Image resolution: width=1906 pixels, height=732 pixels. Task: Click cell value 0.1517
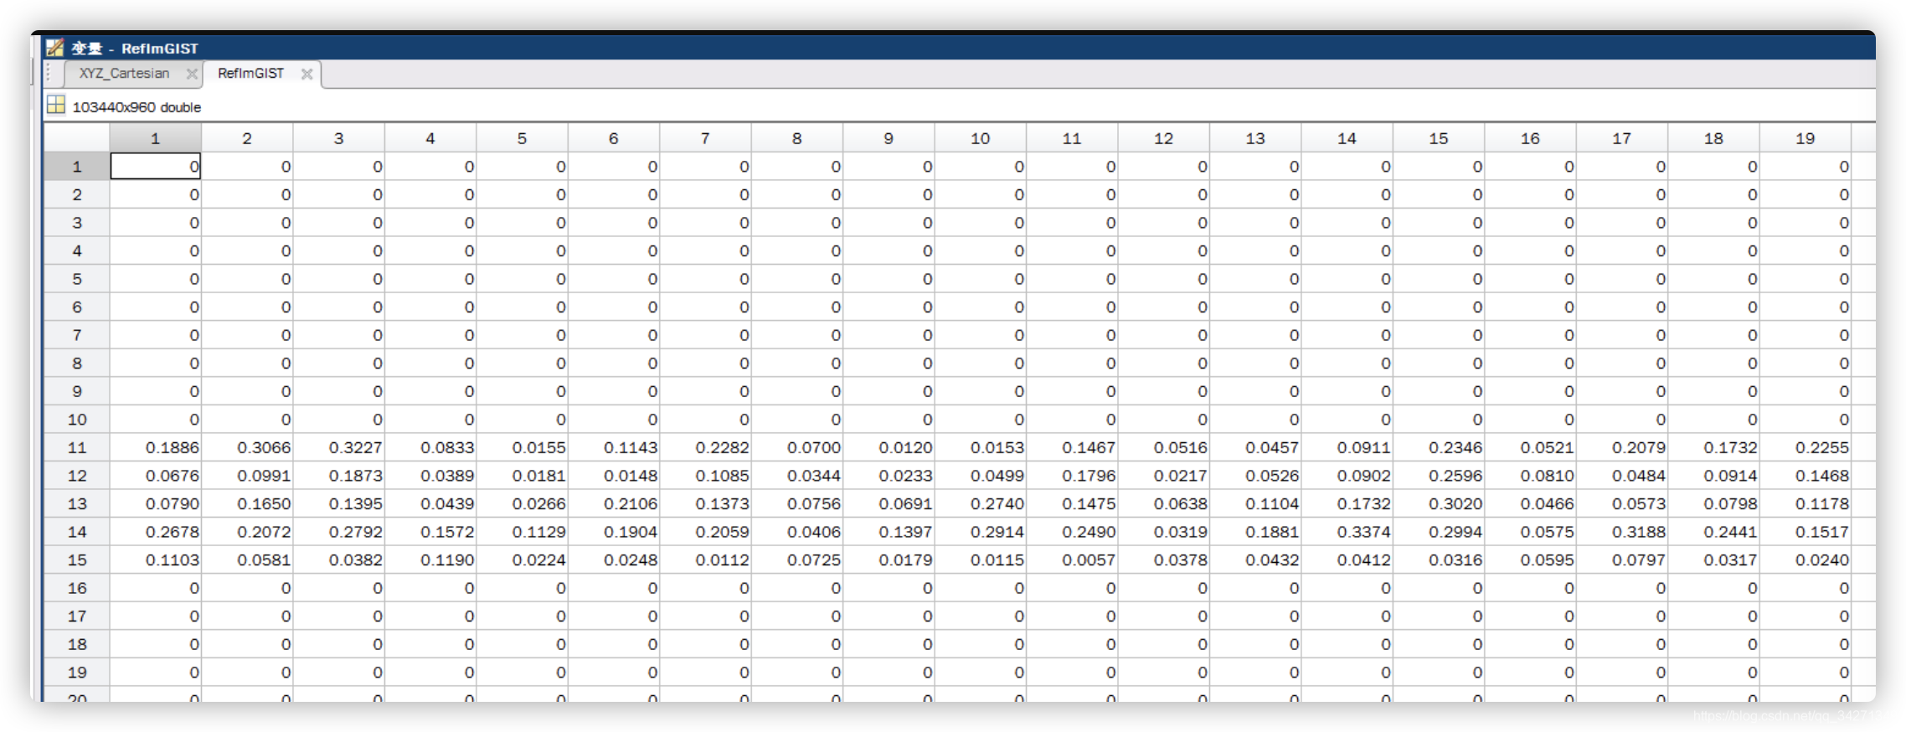[x=1821, y=532]
